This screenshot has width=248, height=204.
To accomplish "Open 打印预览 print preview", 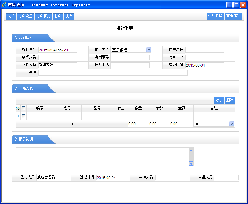I will 43,16.
